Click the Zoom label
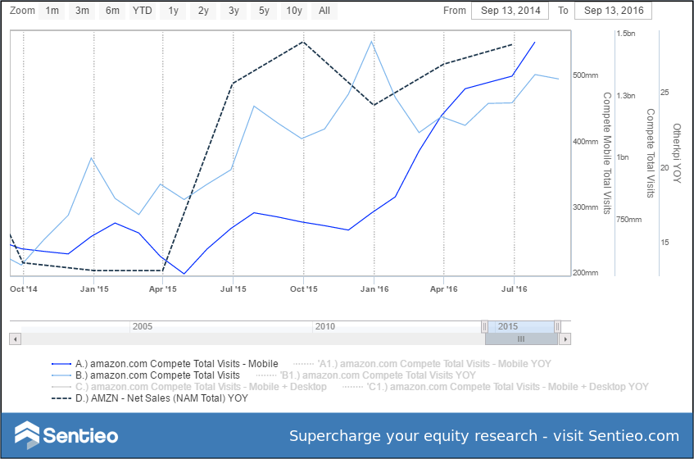This screenshot has height=459, width=694. point(22,11)
